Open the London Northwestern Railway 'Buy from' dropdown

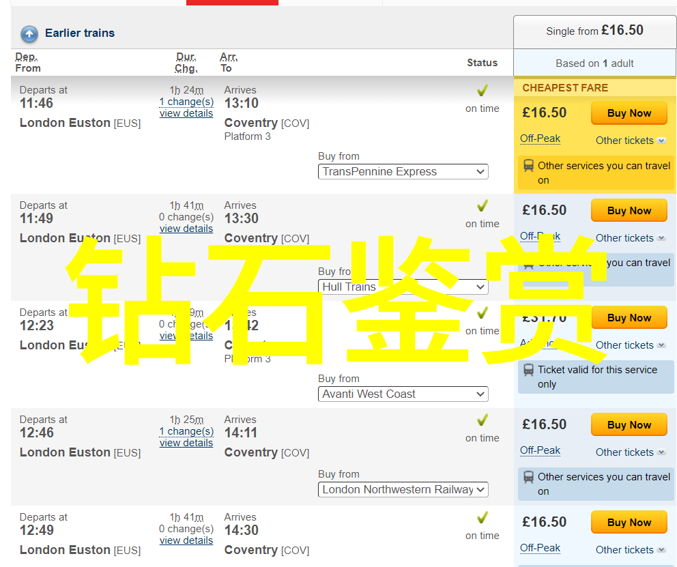(x=403, y=490)
